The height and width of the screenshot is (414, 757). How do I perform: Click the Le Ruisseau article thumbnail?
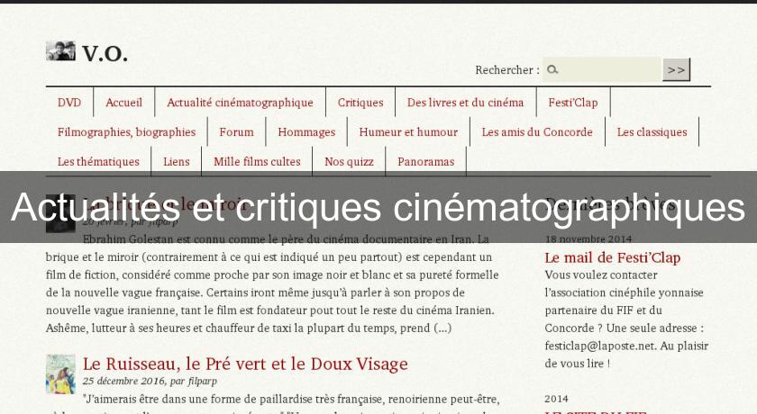[x=60, y=373]
